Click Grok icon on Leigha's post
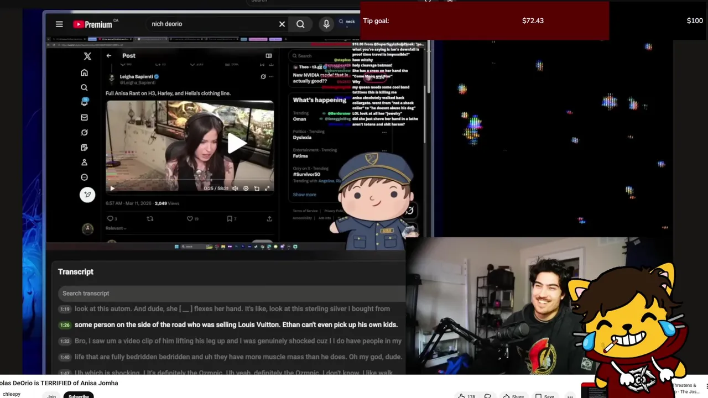 tap(263, 77)
